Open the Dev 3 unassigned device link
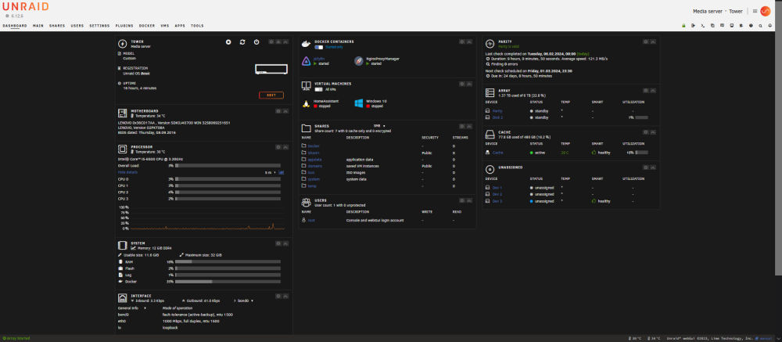The image size is (782, 342). tap(497, 201)
